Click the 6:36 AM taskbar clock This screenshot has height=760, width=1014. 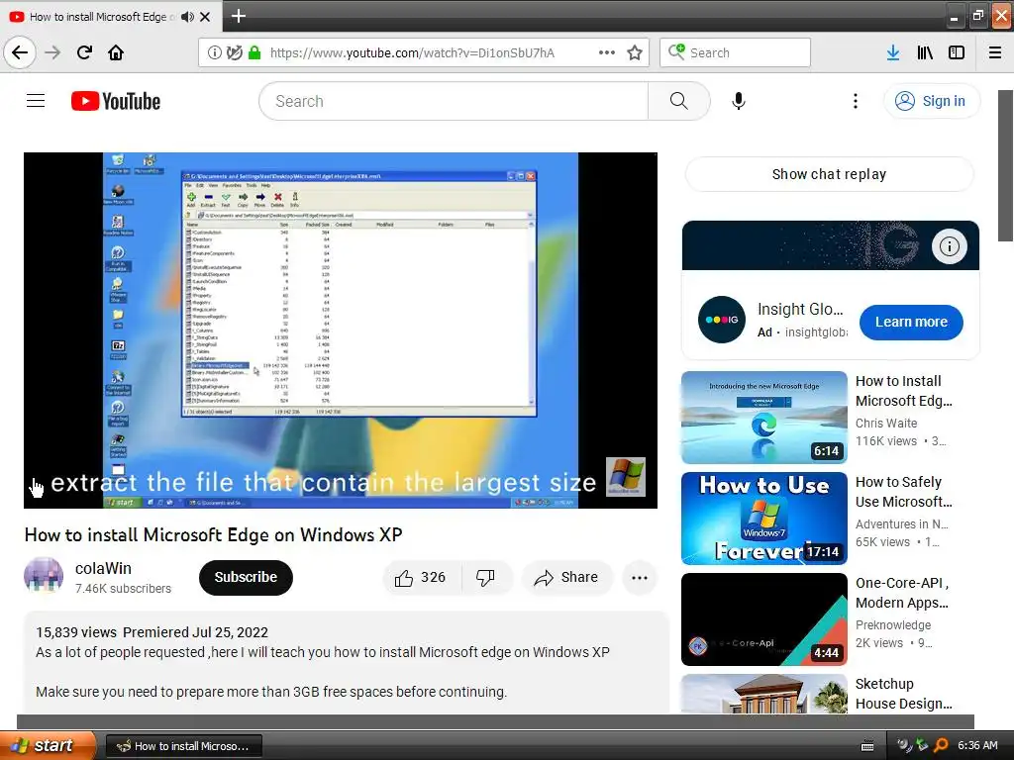(977, 746)
